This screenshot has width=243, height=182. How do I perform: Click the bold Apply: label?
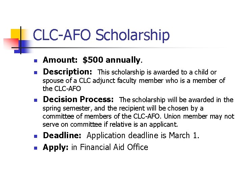56,147
